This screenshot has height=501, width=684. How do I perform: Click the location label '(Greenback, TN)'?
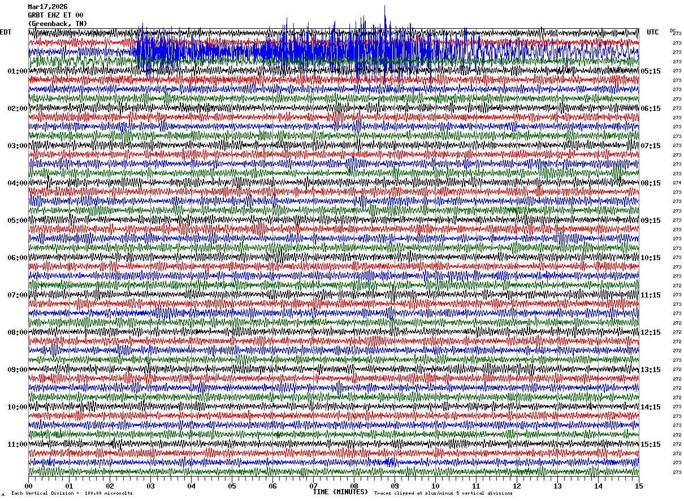pyautogui.click(x=58, y=24)
